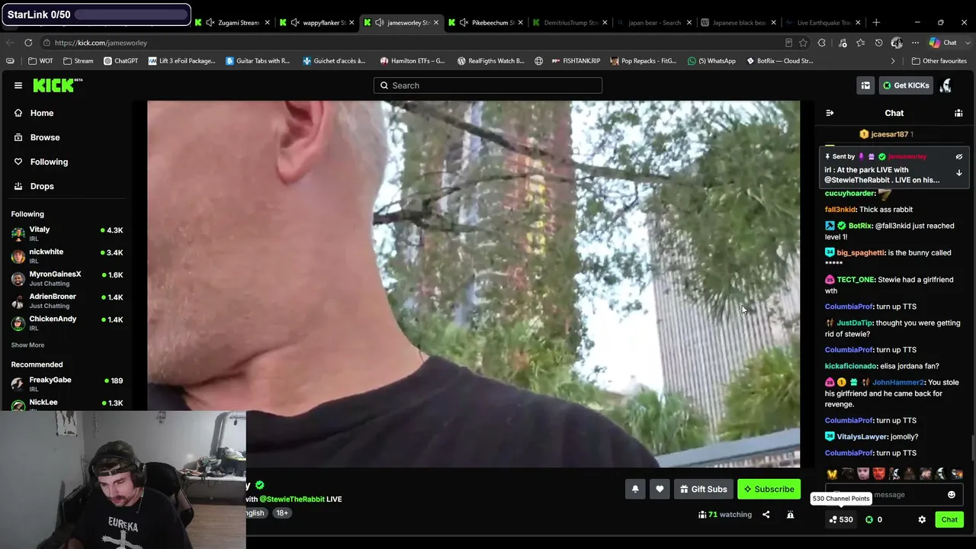Viewport: 976px width, 549px height.
Task: Click the @StewieTheRabbit mention in stream title
Action: [292, 499]
